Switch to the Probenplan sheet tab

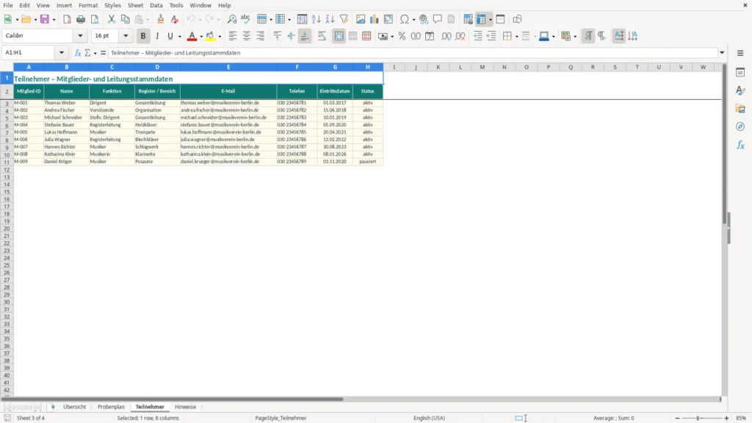pos(112,407)
